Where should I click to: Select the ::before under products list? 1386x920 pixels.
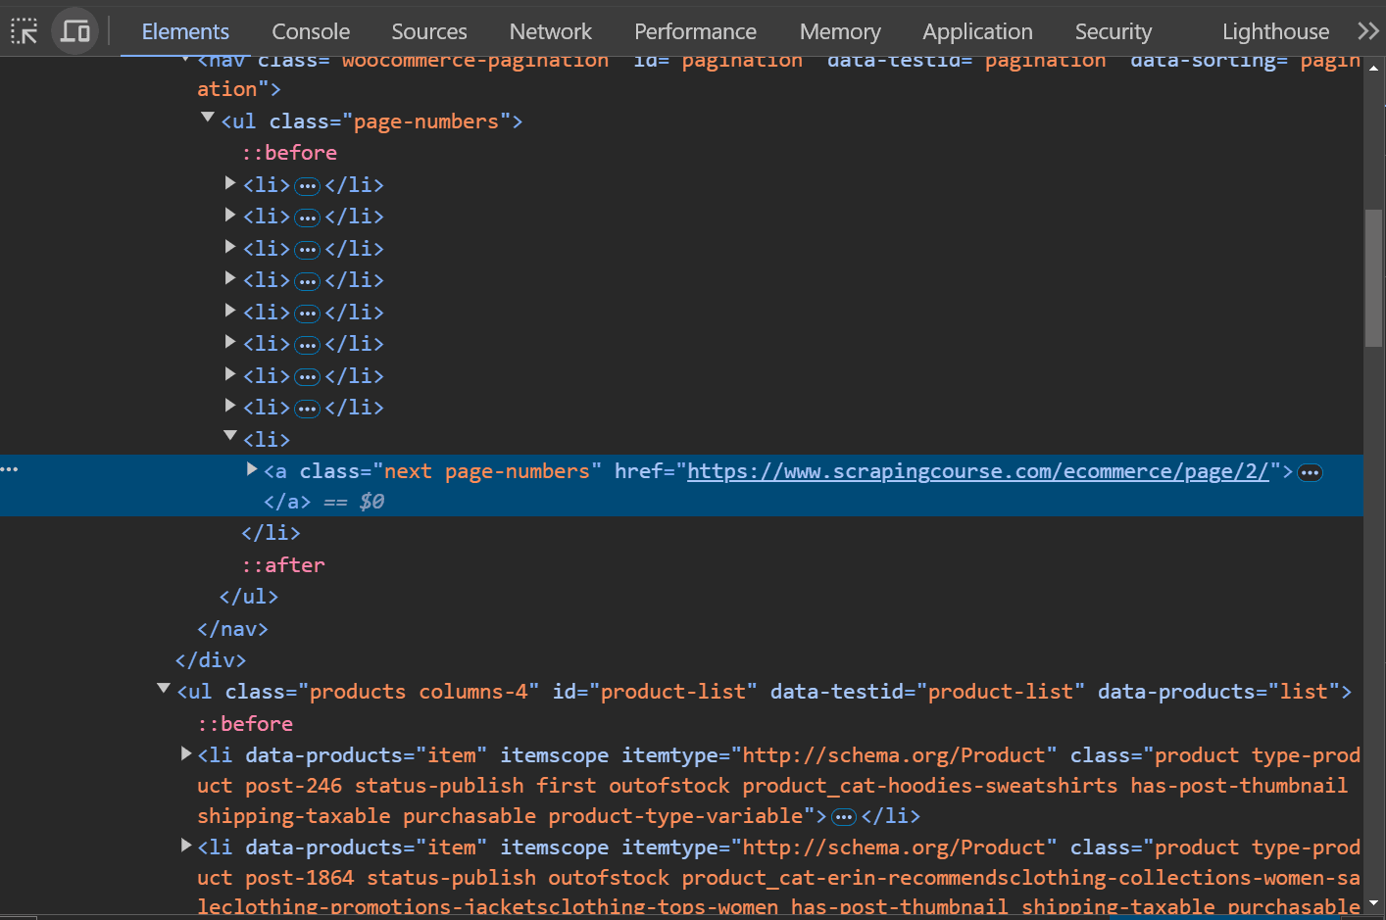click(246, 724)
